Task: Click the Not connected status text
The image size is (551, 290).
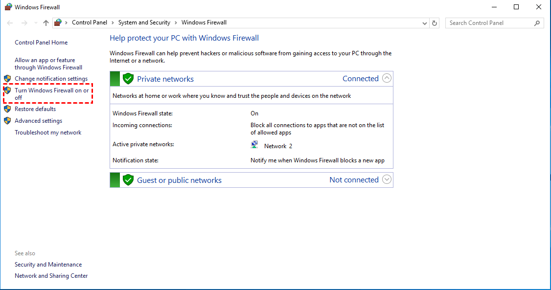Action: [x=354, y=180]
